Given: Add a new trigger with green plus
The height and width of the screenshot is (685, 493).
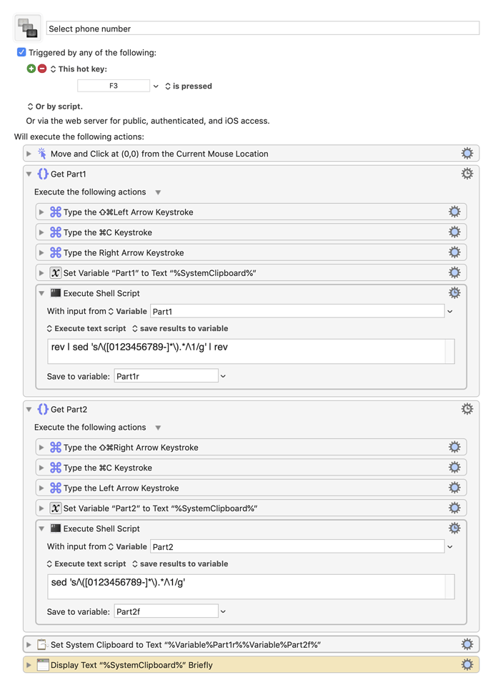Looking at the screenshot, I should click(31, 69).
